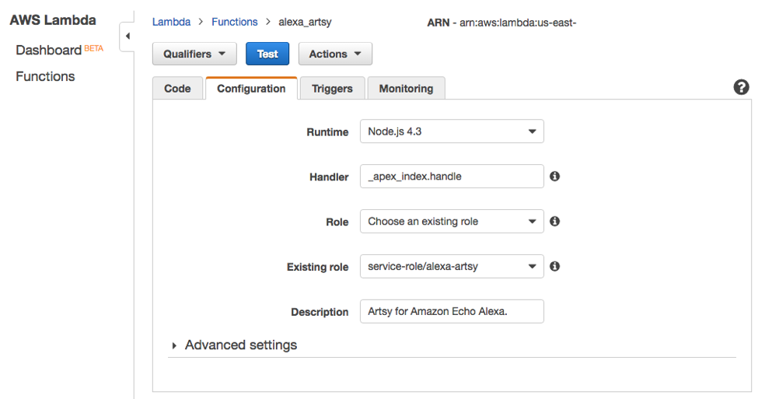758x399 pixels.
Task: Open Functions in the left sidebar
Action: [45, 76]
